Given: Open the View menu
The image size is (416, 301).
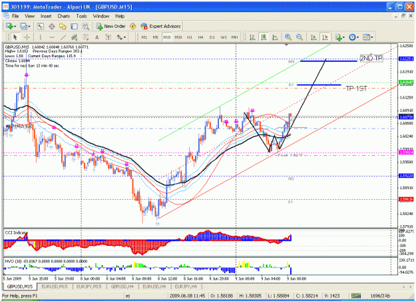Looking at the screenshot, I should 30,16.
